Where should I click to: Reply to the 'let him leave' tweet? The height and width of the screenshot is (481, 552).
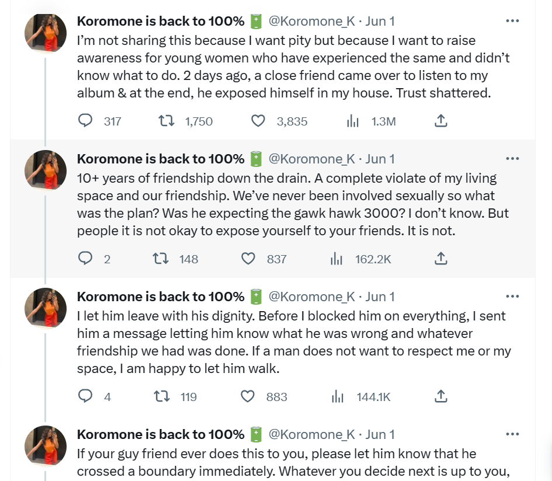[x=85, y=396]
